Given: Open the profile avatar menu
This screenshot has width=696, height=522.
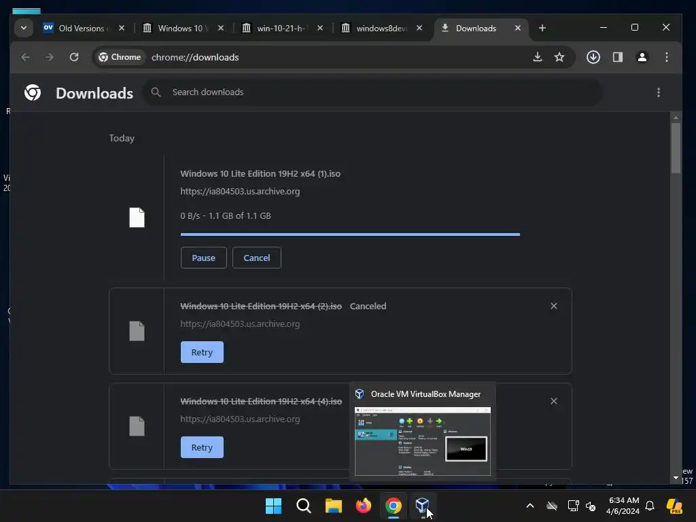Looking at the screenshot, I should [642, 57].
